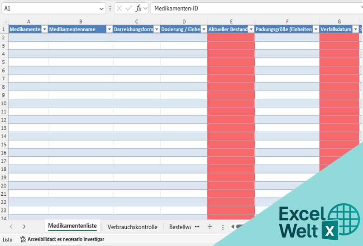The width and height of the screenshot is (363, 246).
Task: Open filter dropdown for Medikamenten-ID column
Action: point(45,29)
